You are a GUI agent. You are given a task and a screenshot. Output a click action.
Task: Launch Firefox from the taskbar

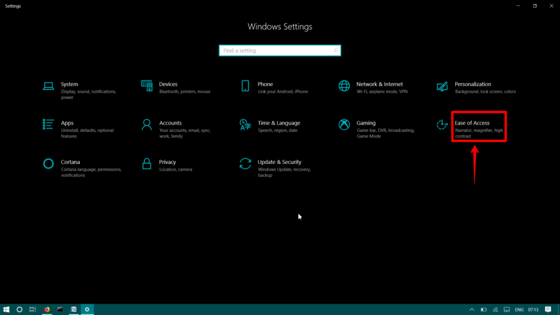coord(47,310)
